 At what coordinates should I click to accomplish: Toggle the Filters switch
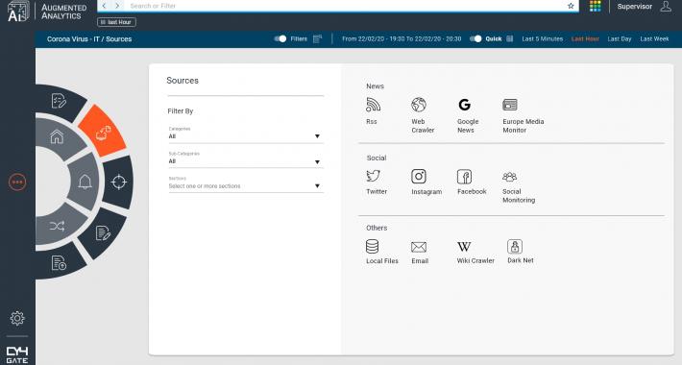pyautogui.click(x=280, y=38)
